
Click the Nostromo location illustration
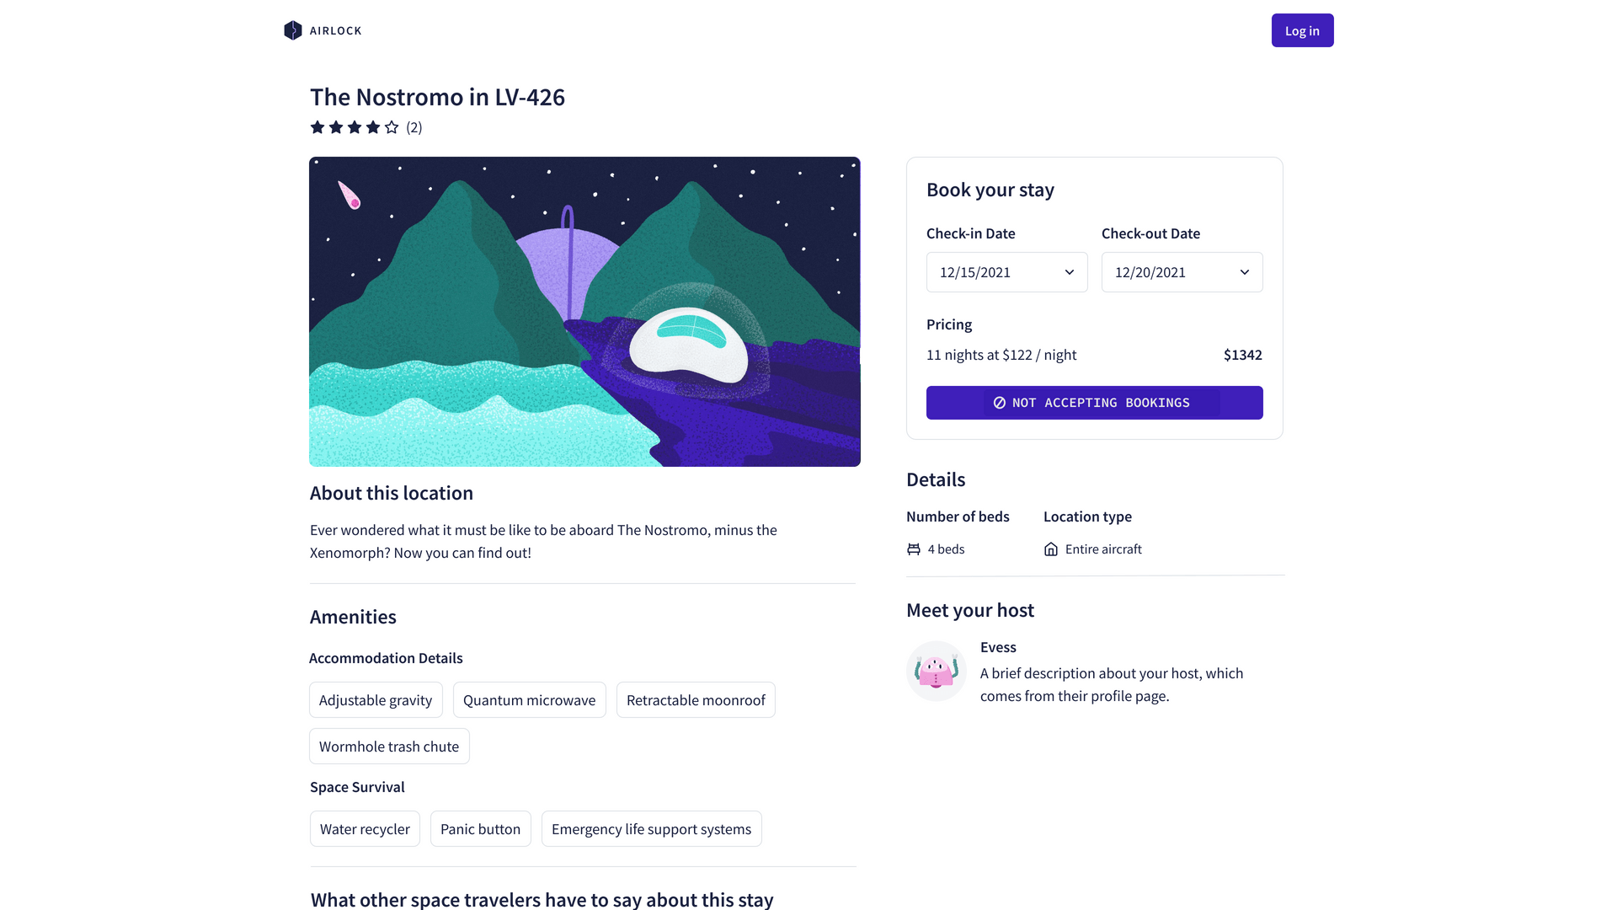pyautogui.click(x=584, y=312)
